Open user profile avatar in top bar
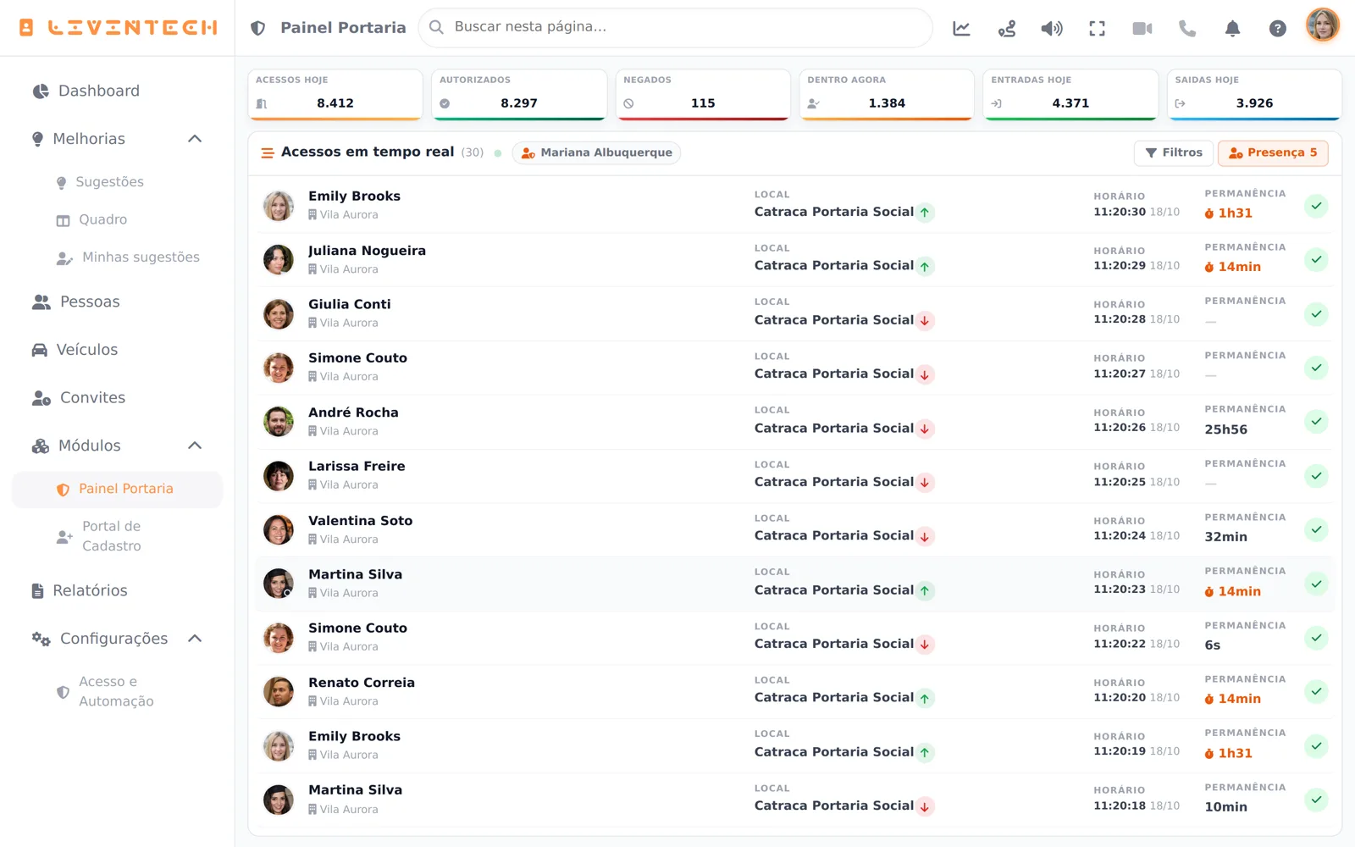 coord(1323,25)
